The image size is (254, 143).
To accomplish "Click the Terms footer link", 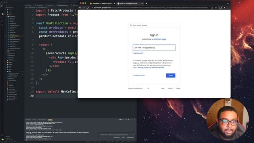I will [x=178, y=89].
